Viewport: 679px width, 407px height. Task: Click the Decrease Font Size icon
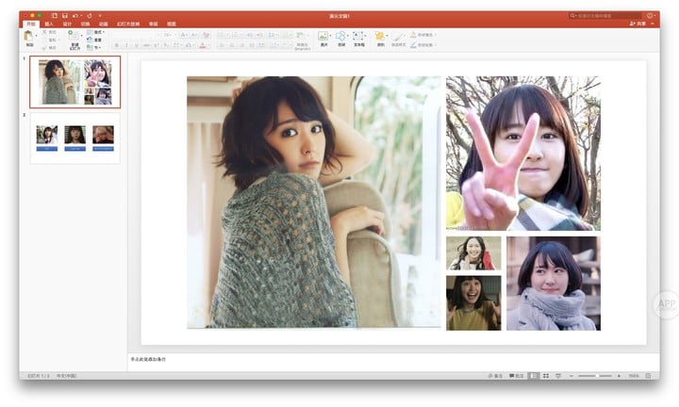tap(194, 35)
